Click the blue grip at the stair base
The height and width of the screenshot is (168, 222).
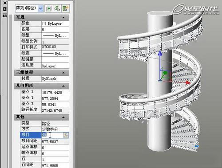pyautogui.click(x=197, y=146)
